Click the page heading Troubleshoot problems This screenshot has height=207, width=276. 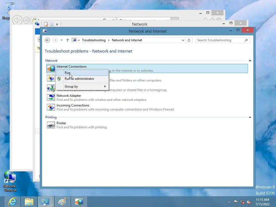coord(88,51)
